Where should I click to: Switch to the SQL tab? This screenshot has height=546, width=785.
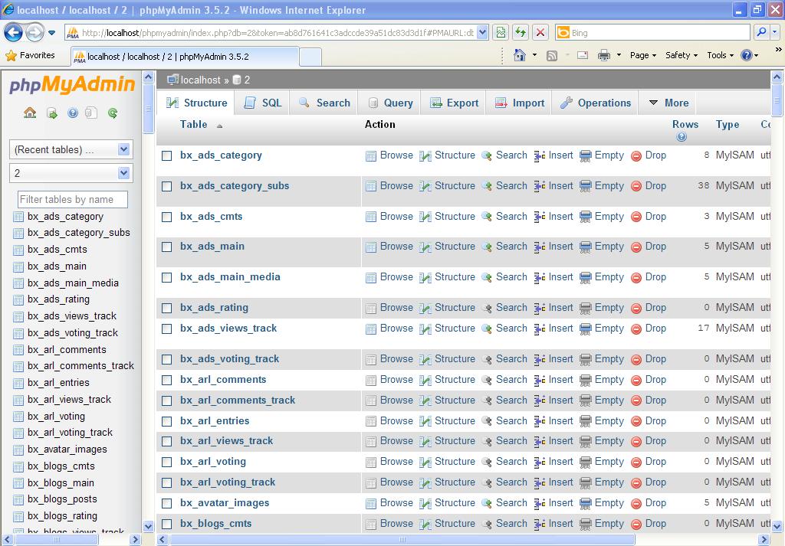pyautogui.click(x=263, y=103)
